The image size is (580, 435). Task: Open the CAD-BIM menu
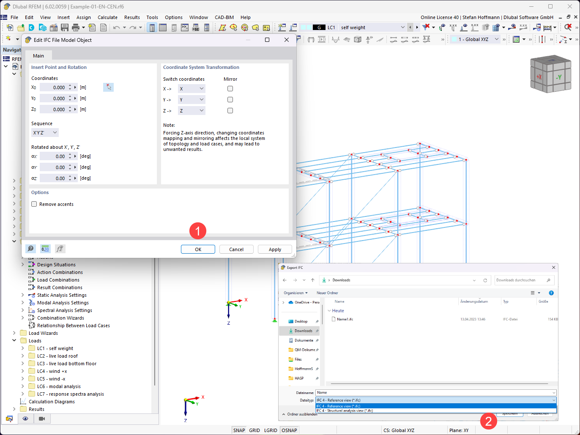coord(224,17)
